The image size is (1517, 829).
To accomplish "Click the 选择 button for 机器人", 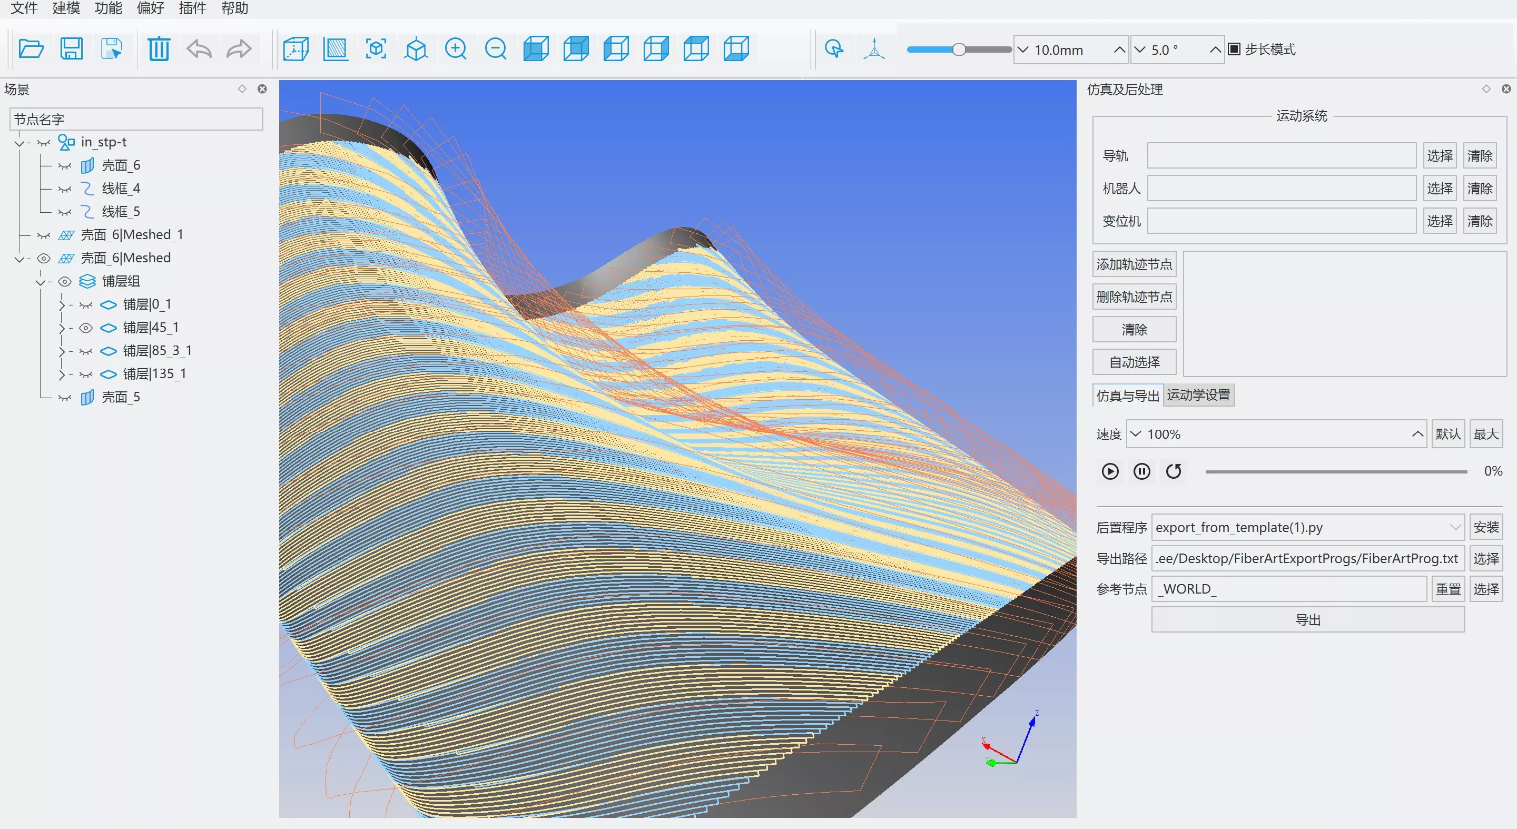I will coord(1439,189).
